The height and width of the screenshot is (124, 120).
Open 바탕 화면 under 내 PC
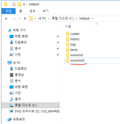pos(21,87)
